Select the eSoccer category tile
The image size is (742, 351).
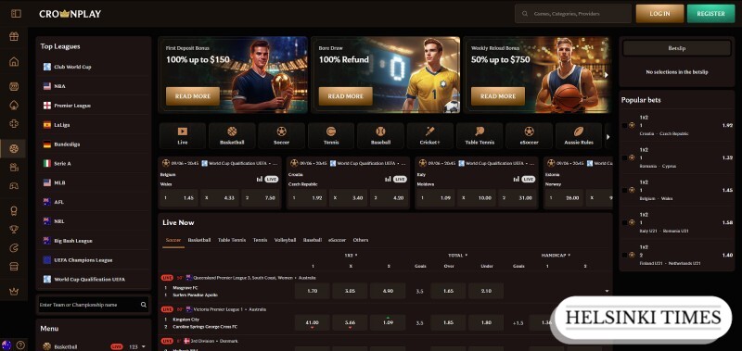[x=529, y=136]
